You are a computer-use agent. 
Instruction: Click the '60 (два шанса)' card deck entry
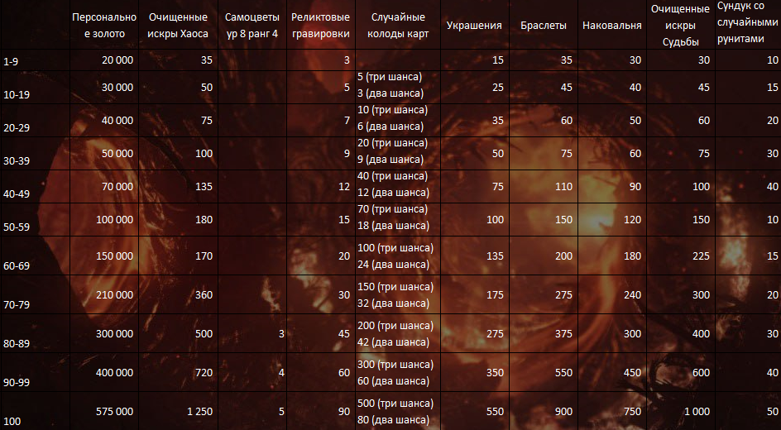[393, 380]
